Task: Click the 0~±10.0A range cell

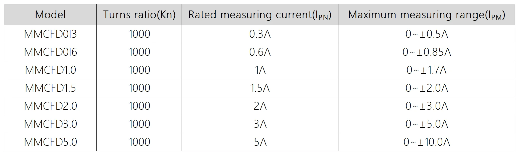Action: [x=426, y=142]
